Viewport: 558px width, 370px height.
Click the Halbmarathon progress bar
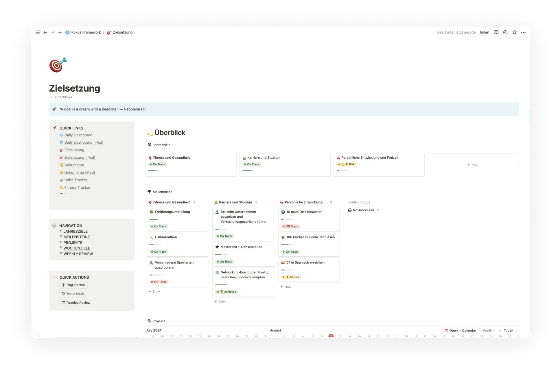(155, 245)
